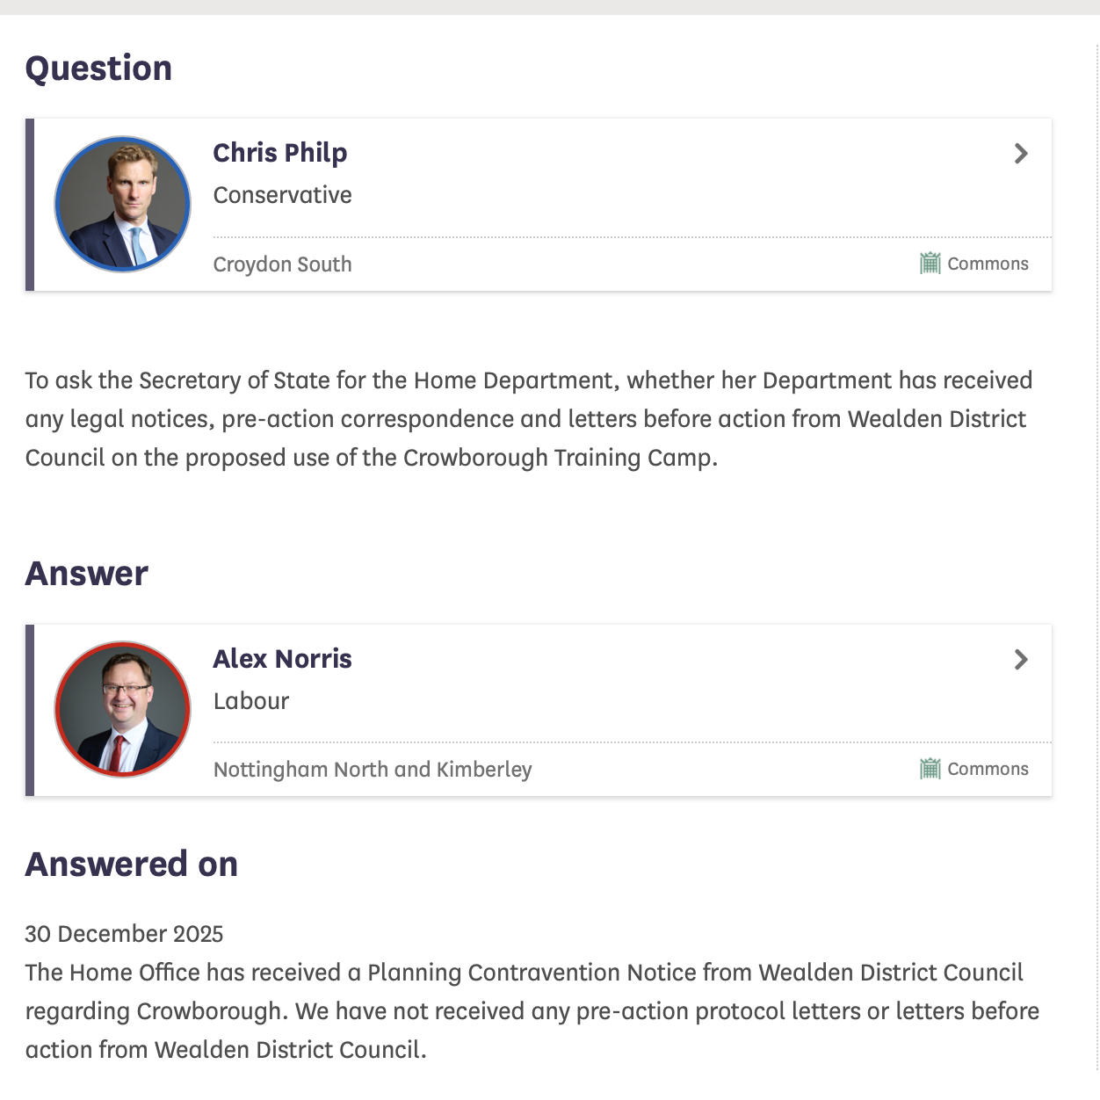This screenshot has width=1100, height=1100.
Task: Expand the chevron on Alex Norris's card
Action: [1021, 660]
